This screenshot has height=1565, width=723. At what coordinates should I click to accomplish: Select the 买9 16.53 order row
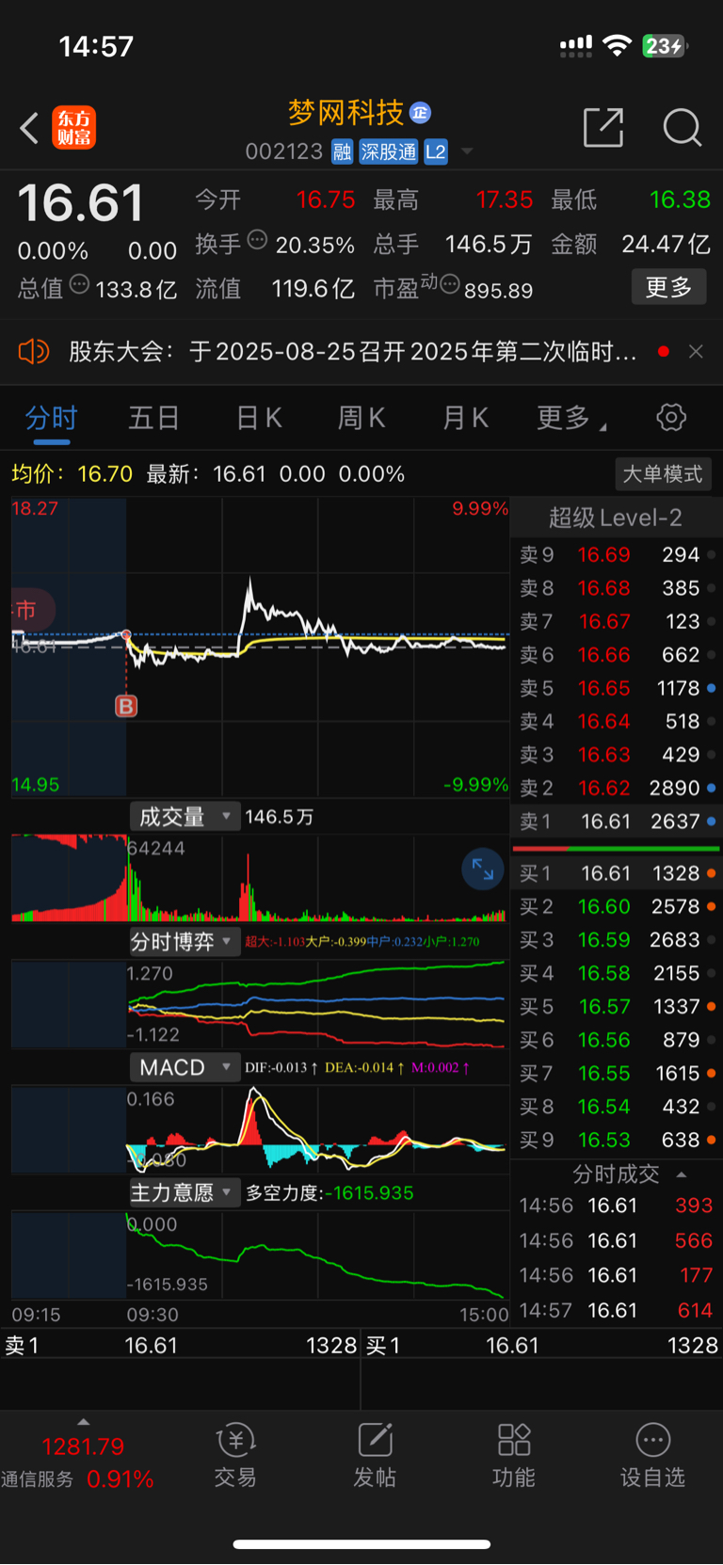[617, 1140]
